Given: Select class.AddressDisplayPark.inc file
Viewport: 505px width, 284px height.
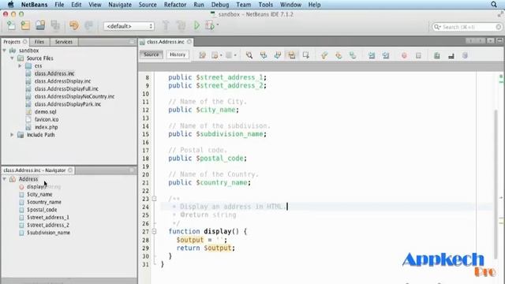Looking at the screenshot, I should point(68,104).
